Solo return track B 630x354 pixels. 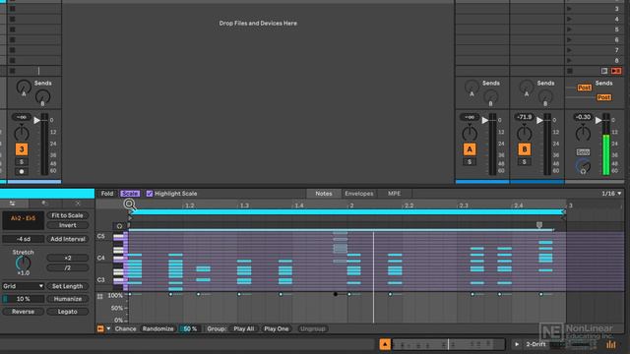click(x=525, y=161)
